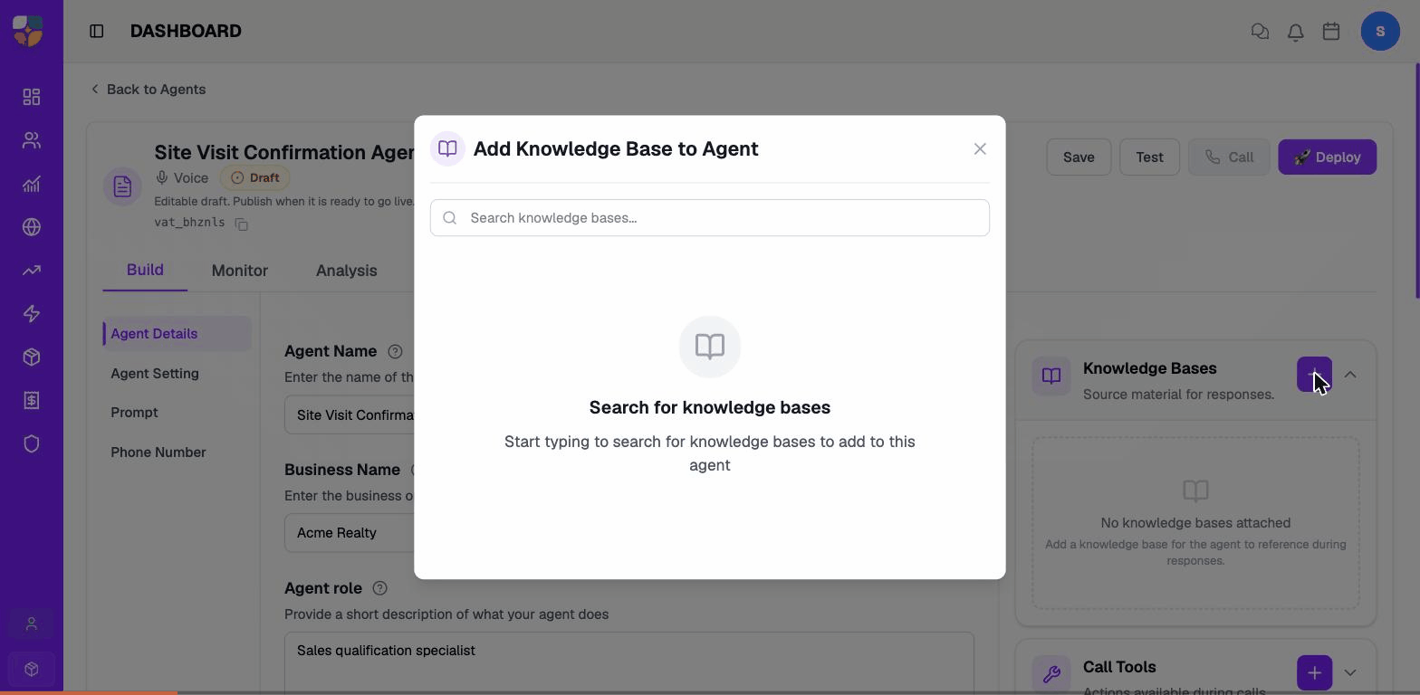Open the user avatar S menu
This screenshot has height=695, width=1420.
click(1380, 32)
